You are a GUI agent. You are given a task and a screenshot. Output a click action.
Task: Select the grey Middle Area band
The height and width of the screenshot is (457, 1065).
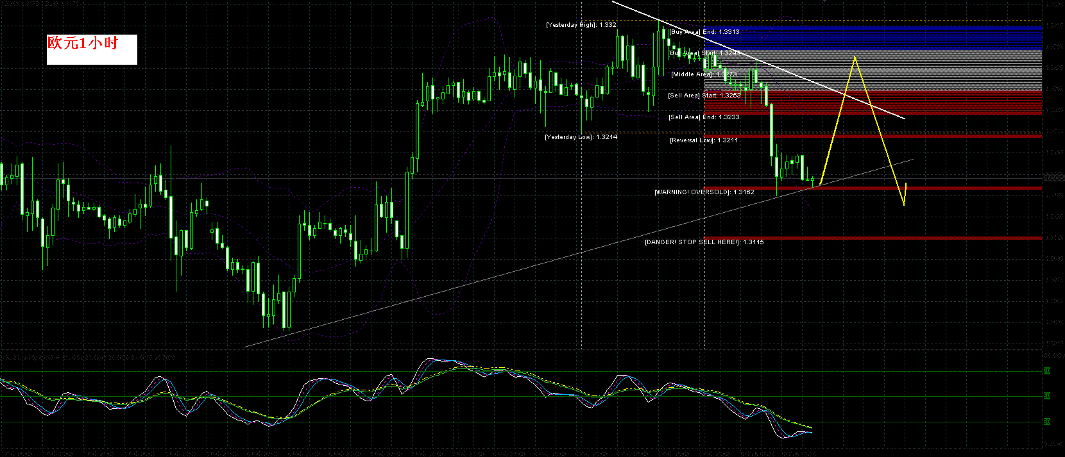pyautogui.click(x=873, y=71)
